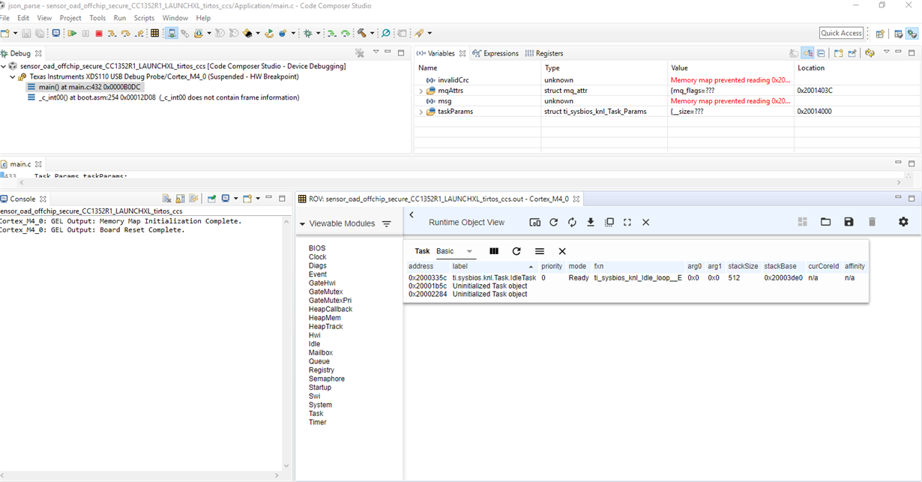
Task: Click the Suspend (pause) toolbar icon
Action: tap(85, 33)
